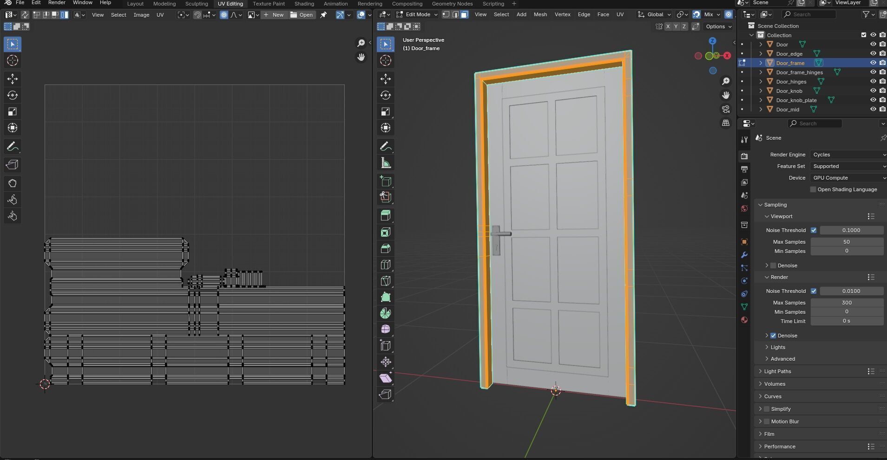887x460 pixels.
Task: Switch to the Shading workspace tab
Action: click(x=304, y=4)
